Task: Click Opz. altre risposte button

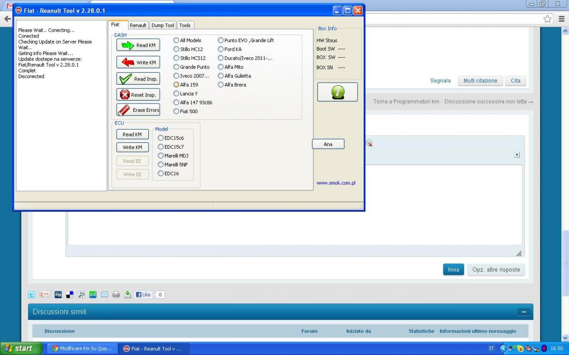Action: click(496, 269)
